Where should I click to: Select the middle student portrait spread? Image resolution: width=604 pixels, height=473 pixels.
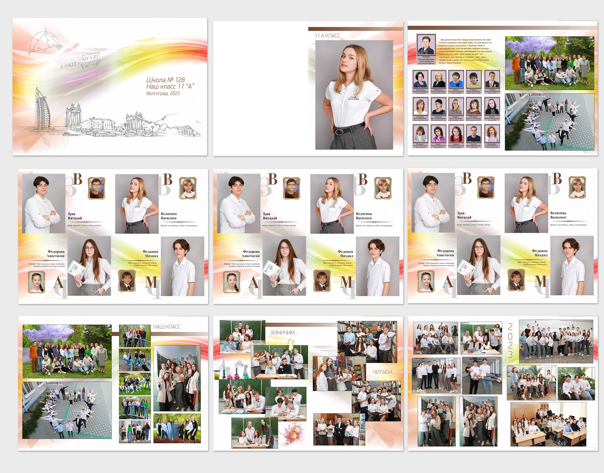pyautogui.click(x=308, y=236)
